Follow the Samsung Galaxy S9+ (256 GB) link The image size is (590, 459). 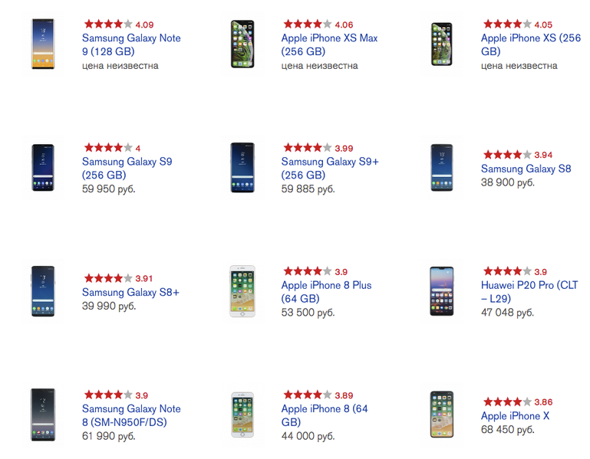point(330,169)
